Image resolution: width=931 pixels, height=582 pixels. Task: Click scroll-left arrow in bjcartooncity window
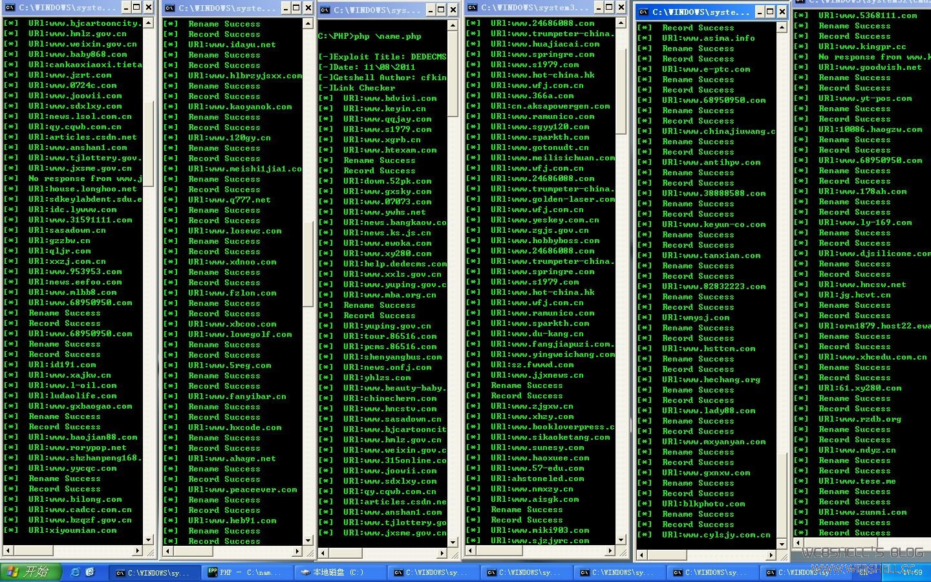tap(7, 551)
